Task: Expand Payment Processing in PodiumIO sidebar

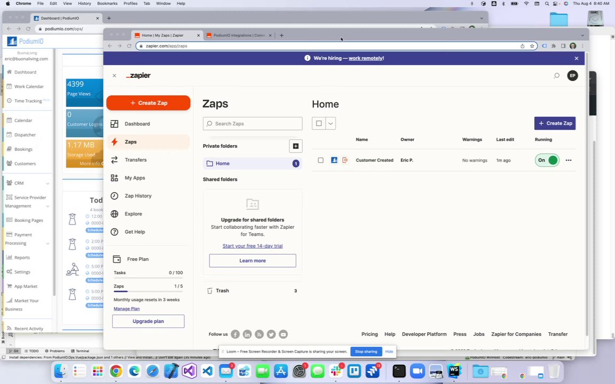Action: (48, 243)
